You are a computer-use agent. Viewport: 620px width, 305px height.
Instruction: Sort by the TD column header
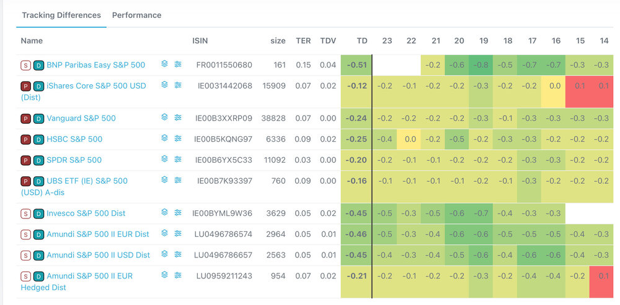[x=362, y=41]
